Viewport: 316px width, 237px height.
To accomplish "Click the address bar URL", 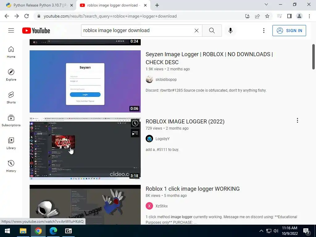I will [110, 16].
